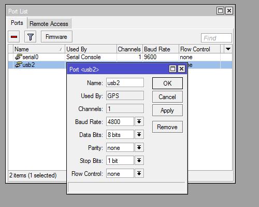Open the column chooser dropdown arrow
The width and height of the screenshot is (259, 207).
(228, 49)
